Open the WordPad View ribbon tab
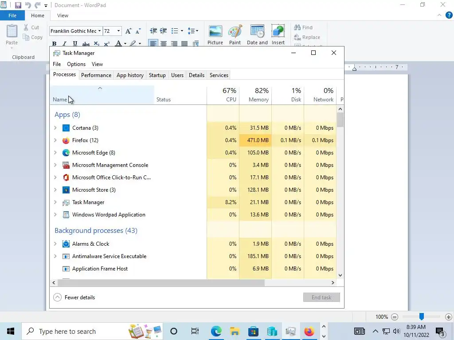This screenshot has width=454, height=340. 63,15
